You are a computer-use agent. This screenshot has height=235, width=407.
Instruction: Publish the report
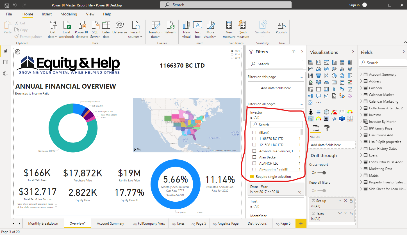click(281, 27)
